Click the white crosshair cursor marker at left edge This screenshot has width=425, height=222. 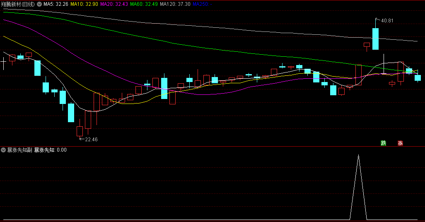click(x=3, y=63)
